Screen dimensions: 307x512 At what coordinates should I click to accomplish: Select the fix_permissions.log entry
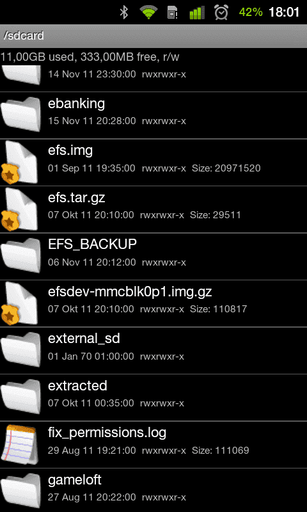click(153, 444)
